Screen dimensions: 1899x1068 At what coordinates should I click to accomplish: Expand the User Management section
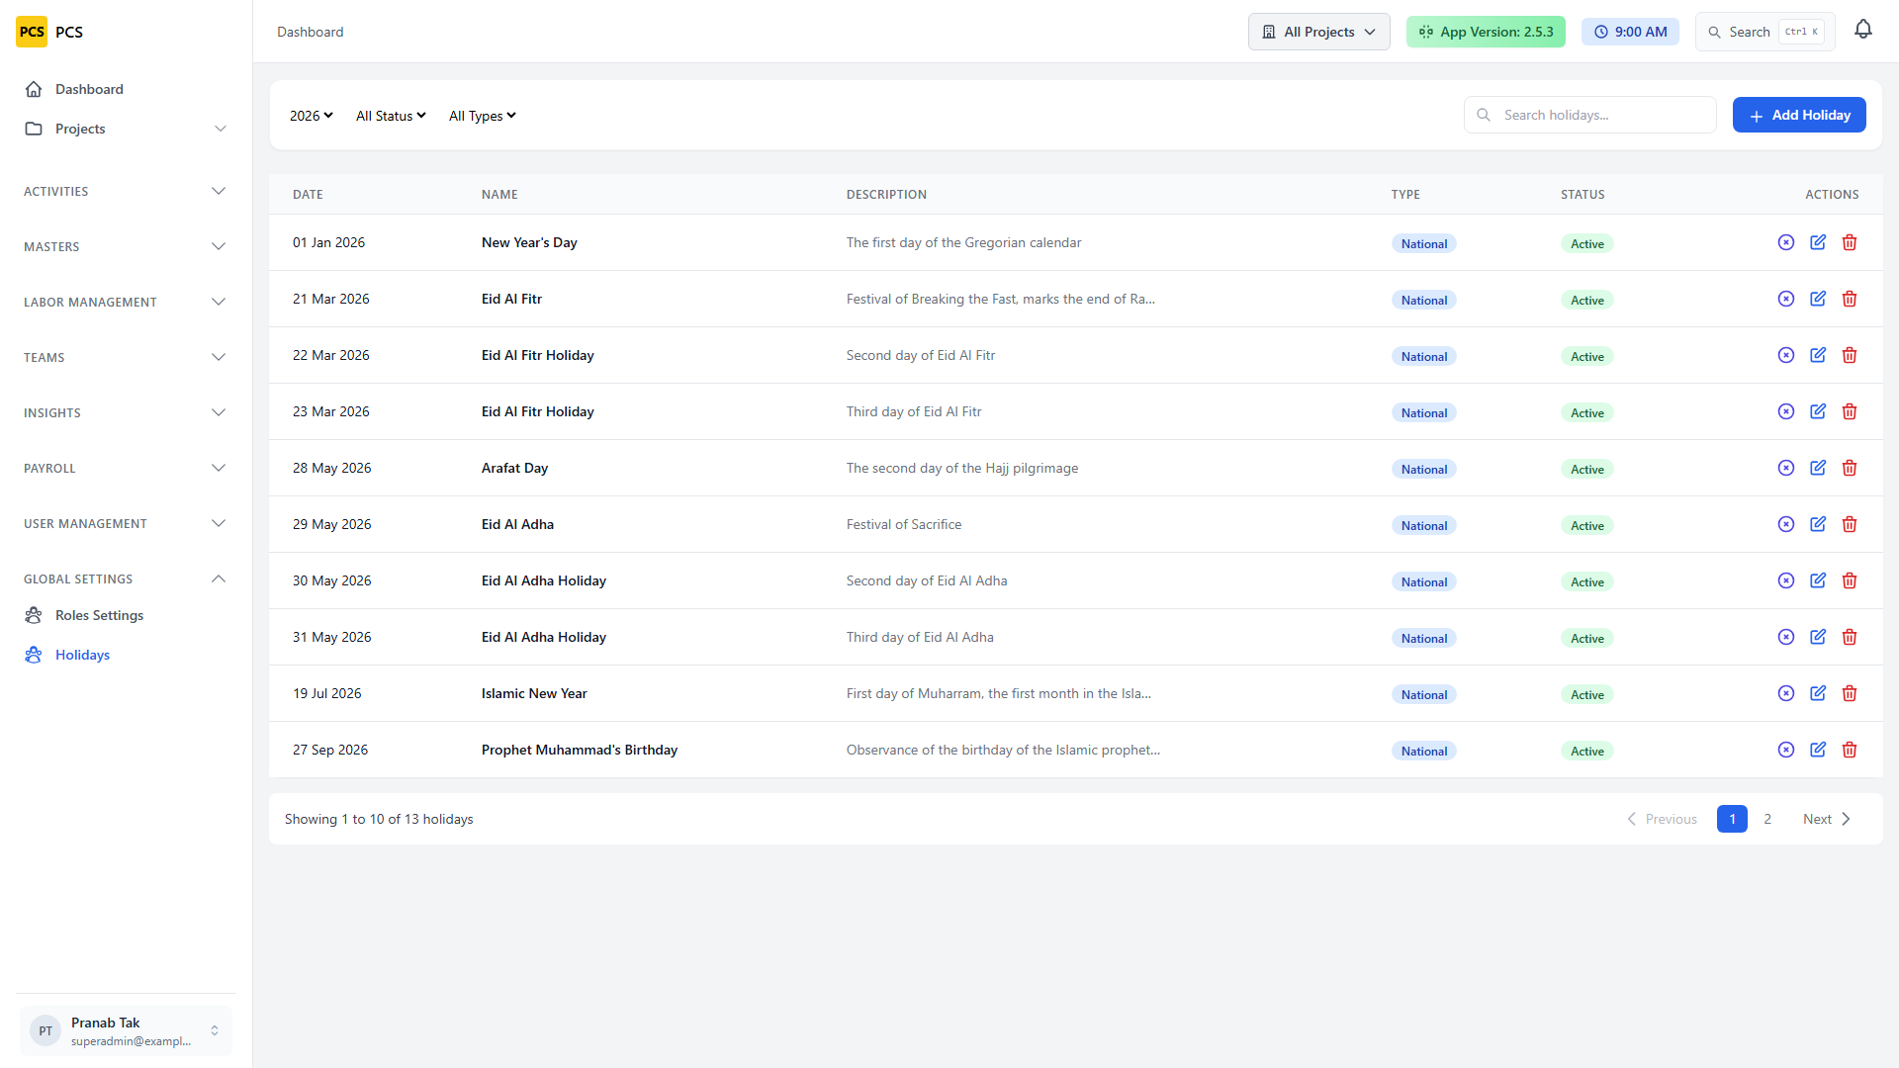pos(126,524)
